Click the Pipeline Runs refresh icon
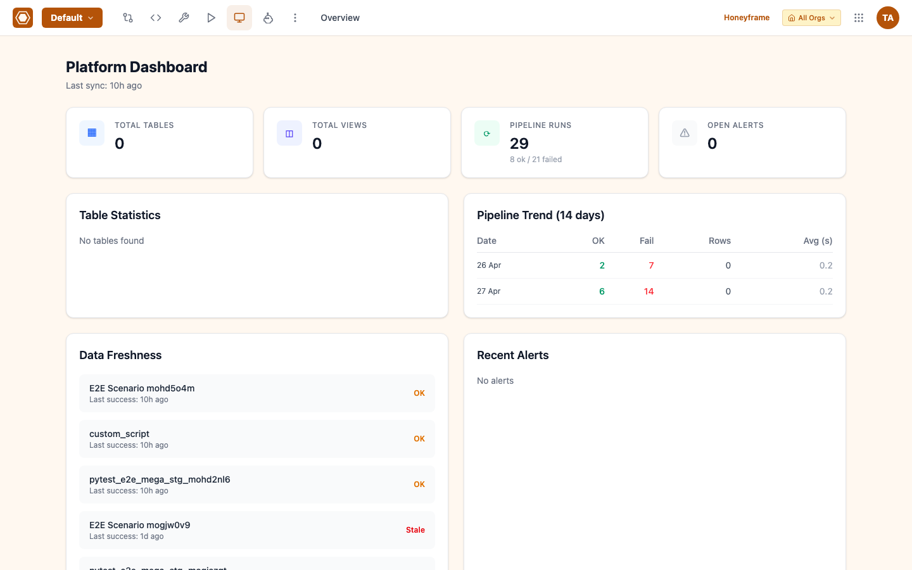912x570 pixels. click(487, 133)
